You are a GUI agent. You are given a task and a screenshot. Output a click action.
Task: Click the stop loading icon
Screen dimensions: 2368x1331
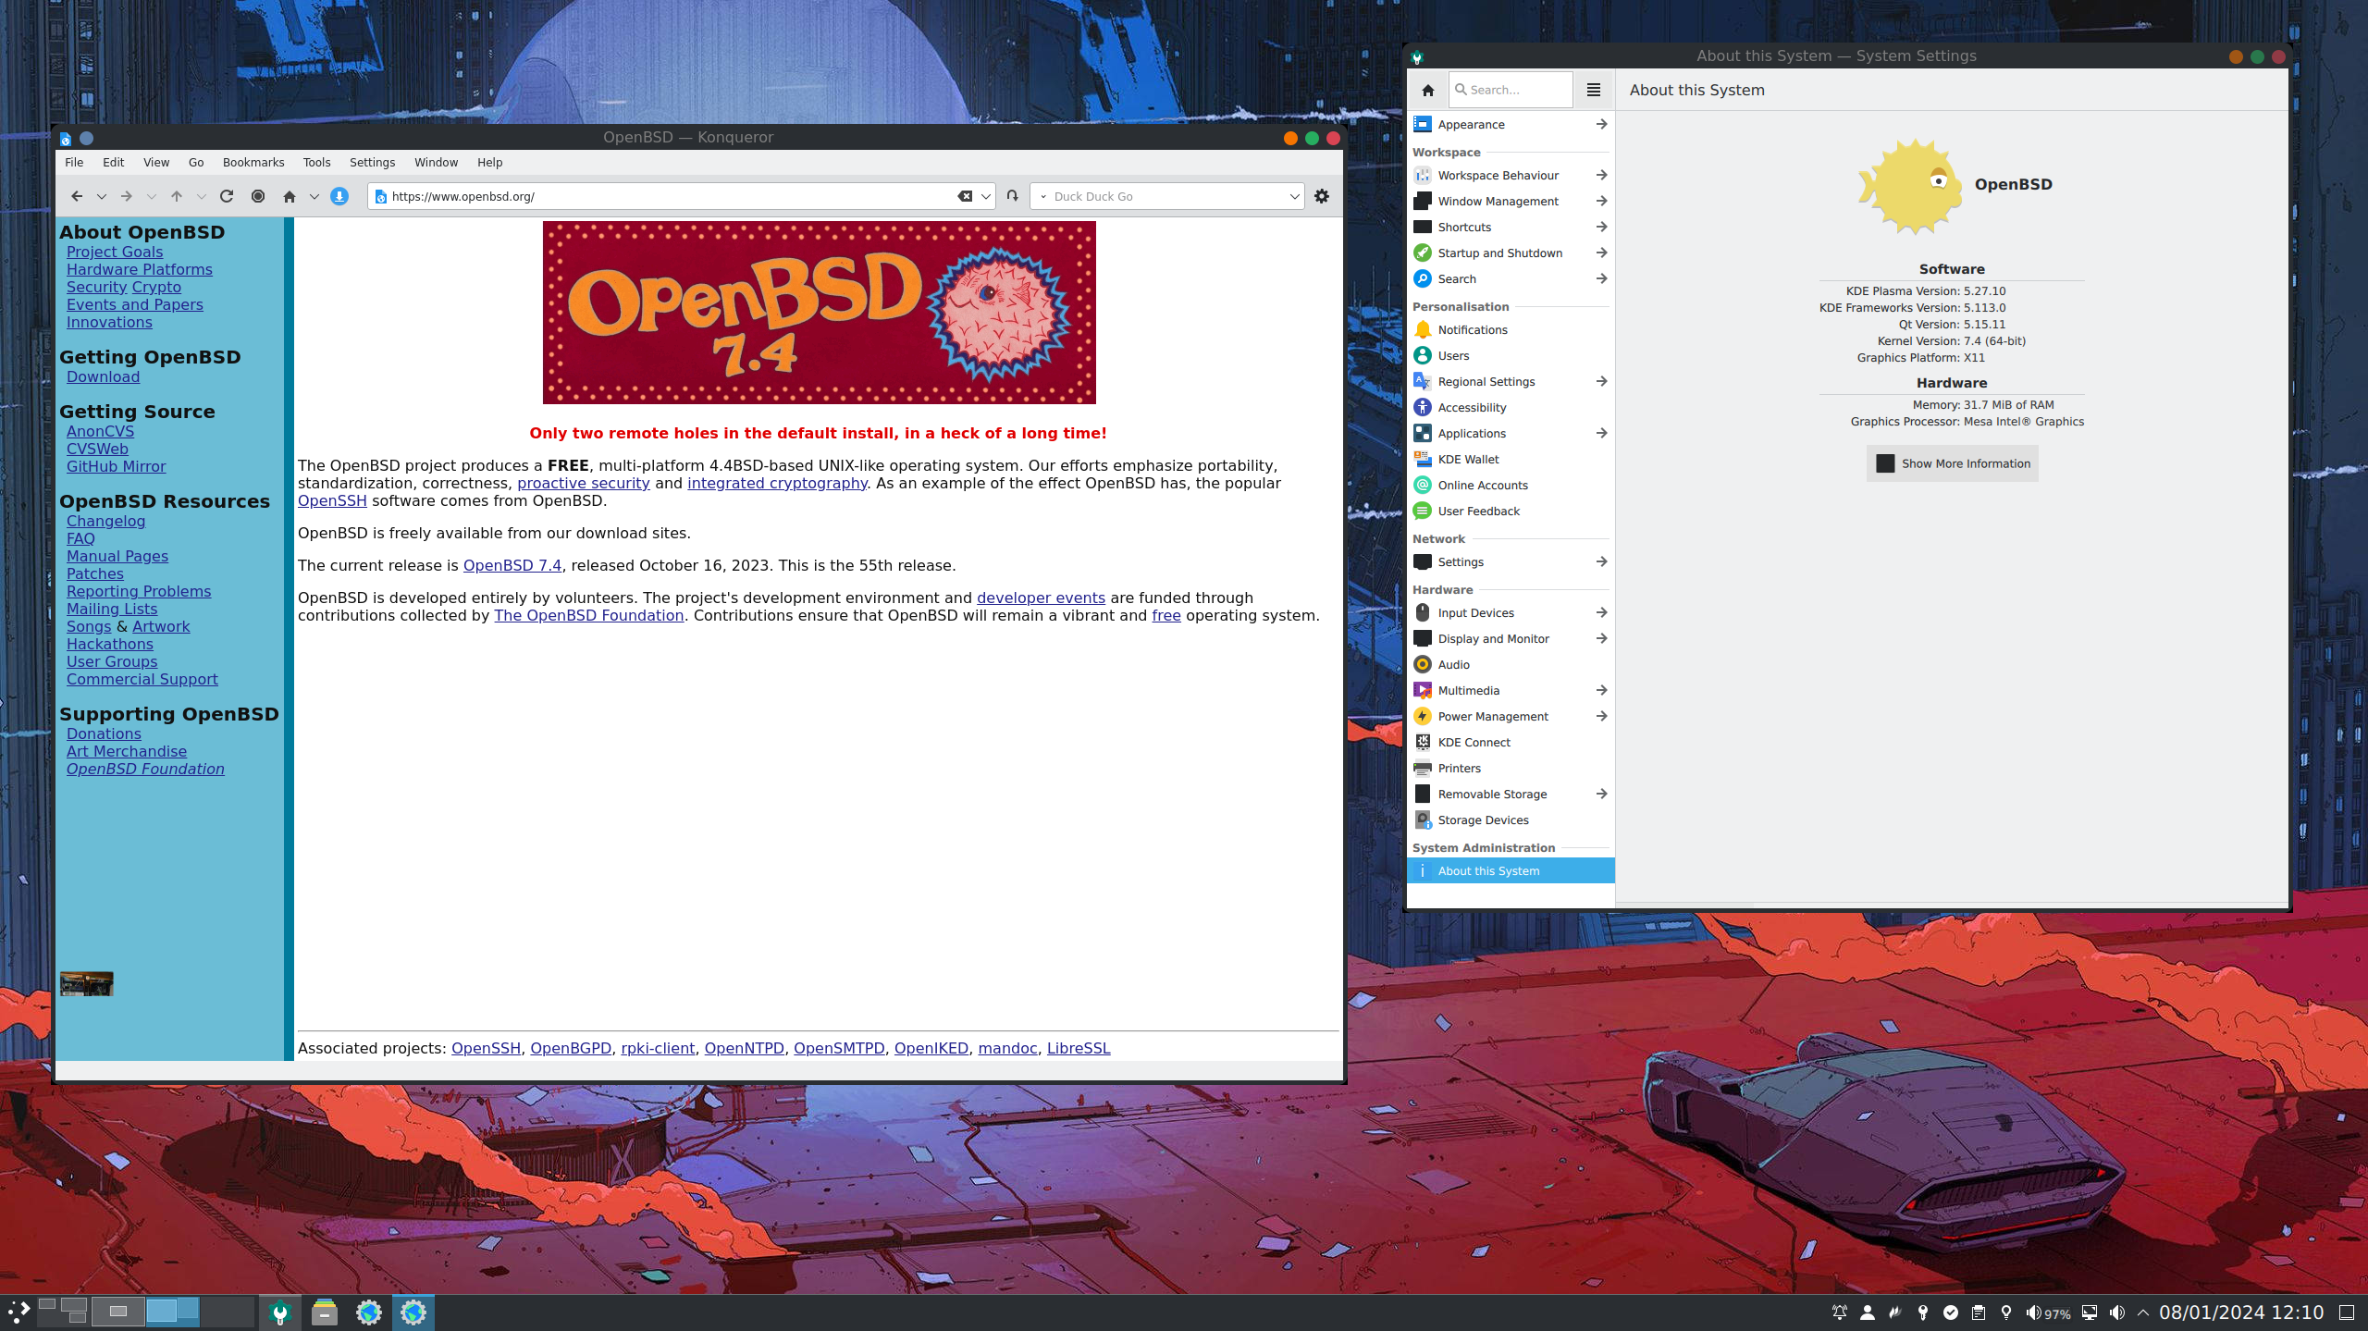258,196
